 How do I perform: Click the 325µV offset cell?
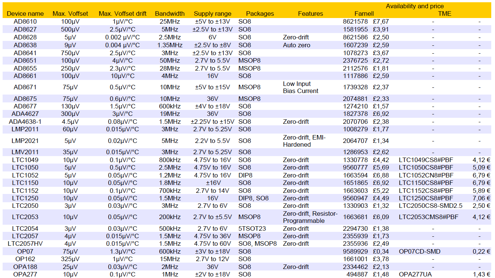click(70, 259)
